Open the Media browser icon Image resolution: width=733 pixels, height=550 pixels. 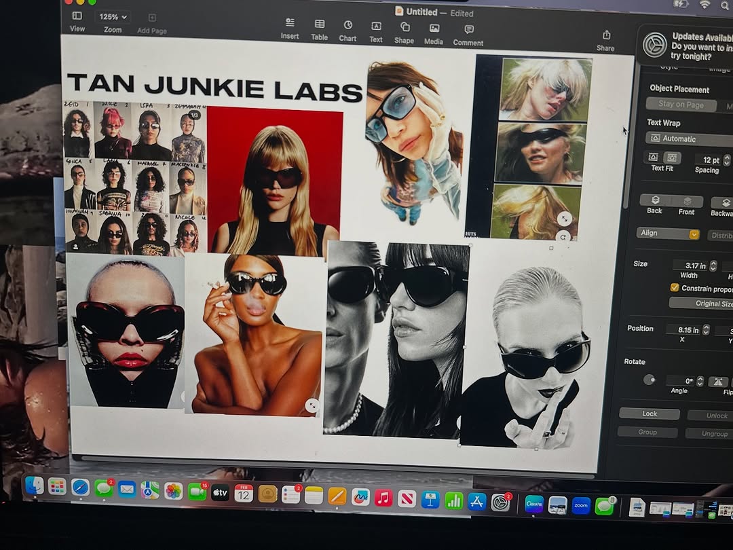pos(434,29)
